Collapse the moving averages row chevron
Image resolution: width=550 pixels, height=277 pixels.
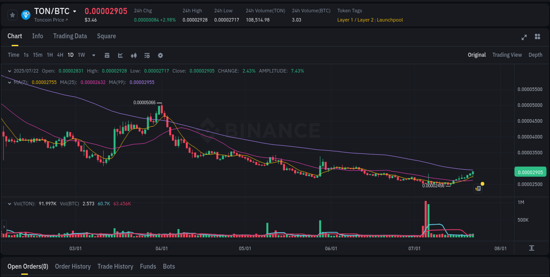click(x=10, y=82)
